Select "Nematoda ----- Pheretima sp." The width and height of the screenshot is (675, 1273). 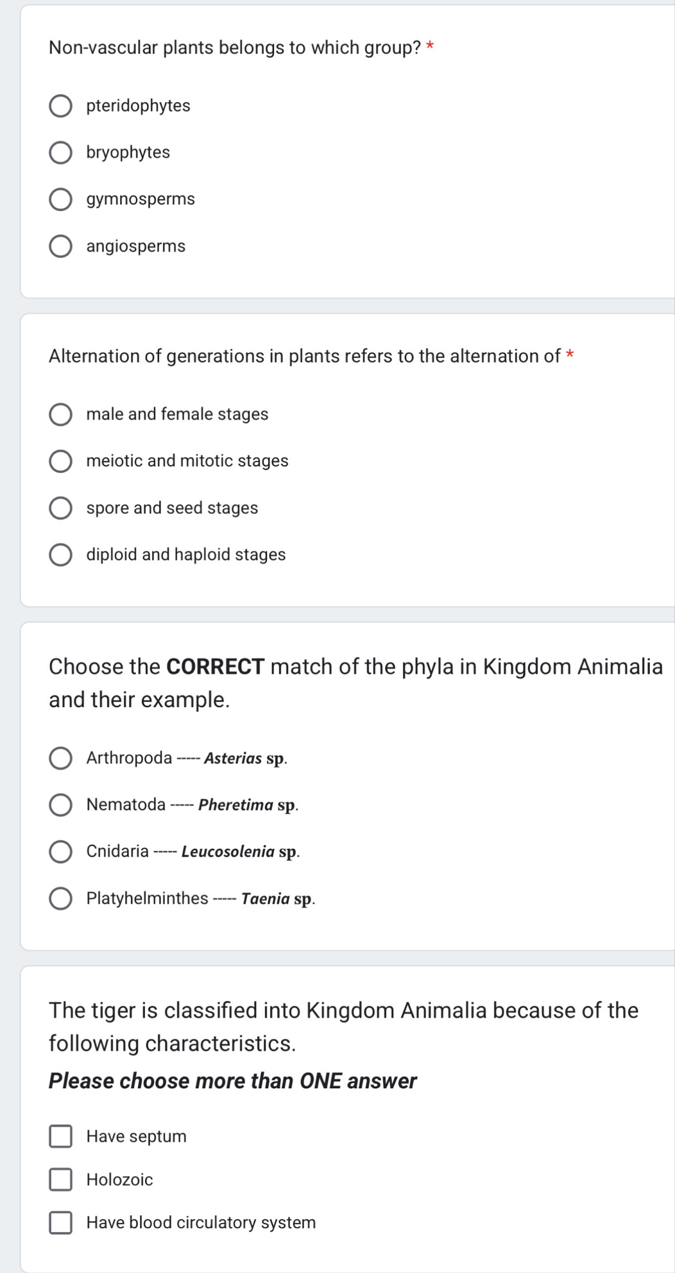(x=62, y=805)
